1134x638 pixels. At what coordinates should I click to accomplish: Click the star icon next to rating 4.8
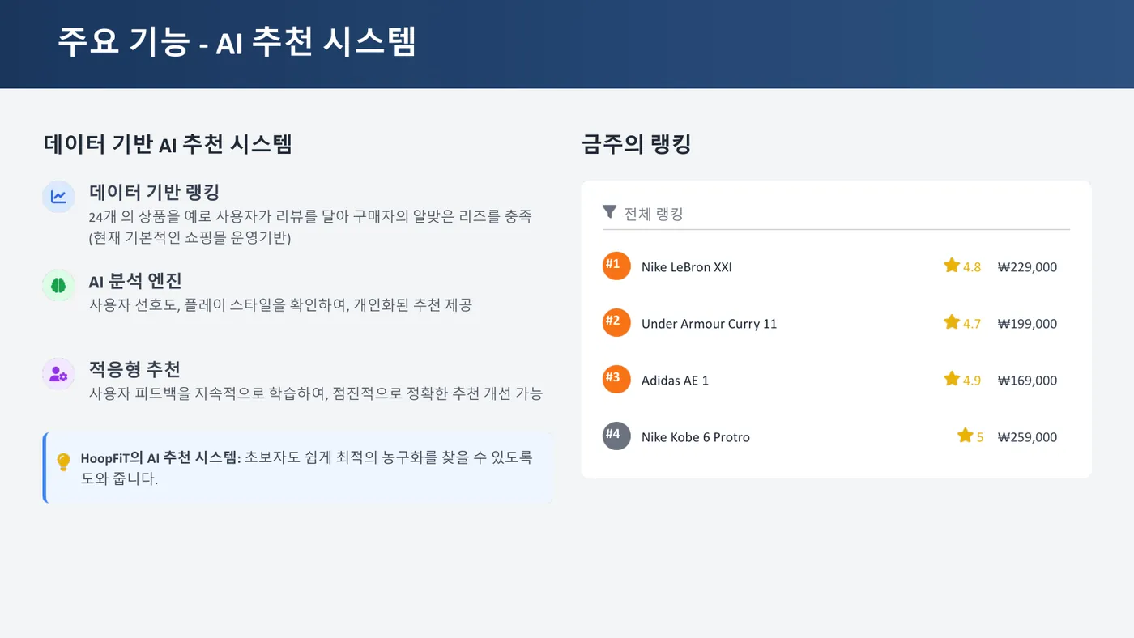(x=952, y=266)
